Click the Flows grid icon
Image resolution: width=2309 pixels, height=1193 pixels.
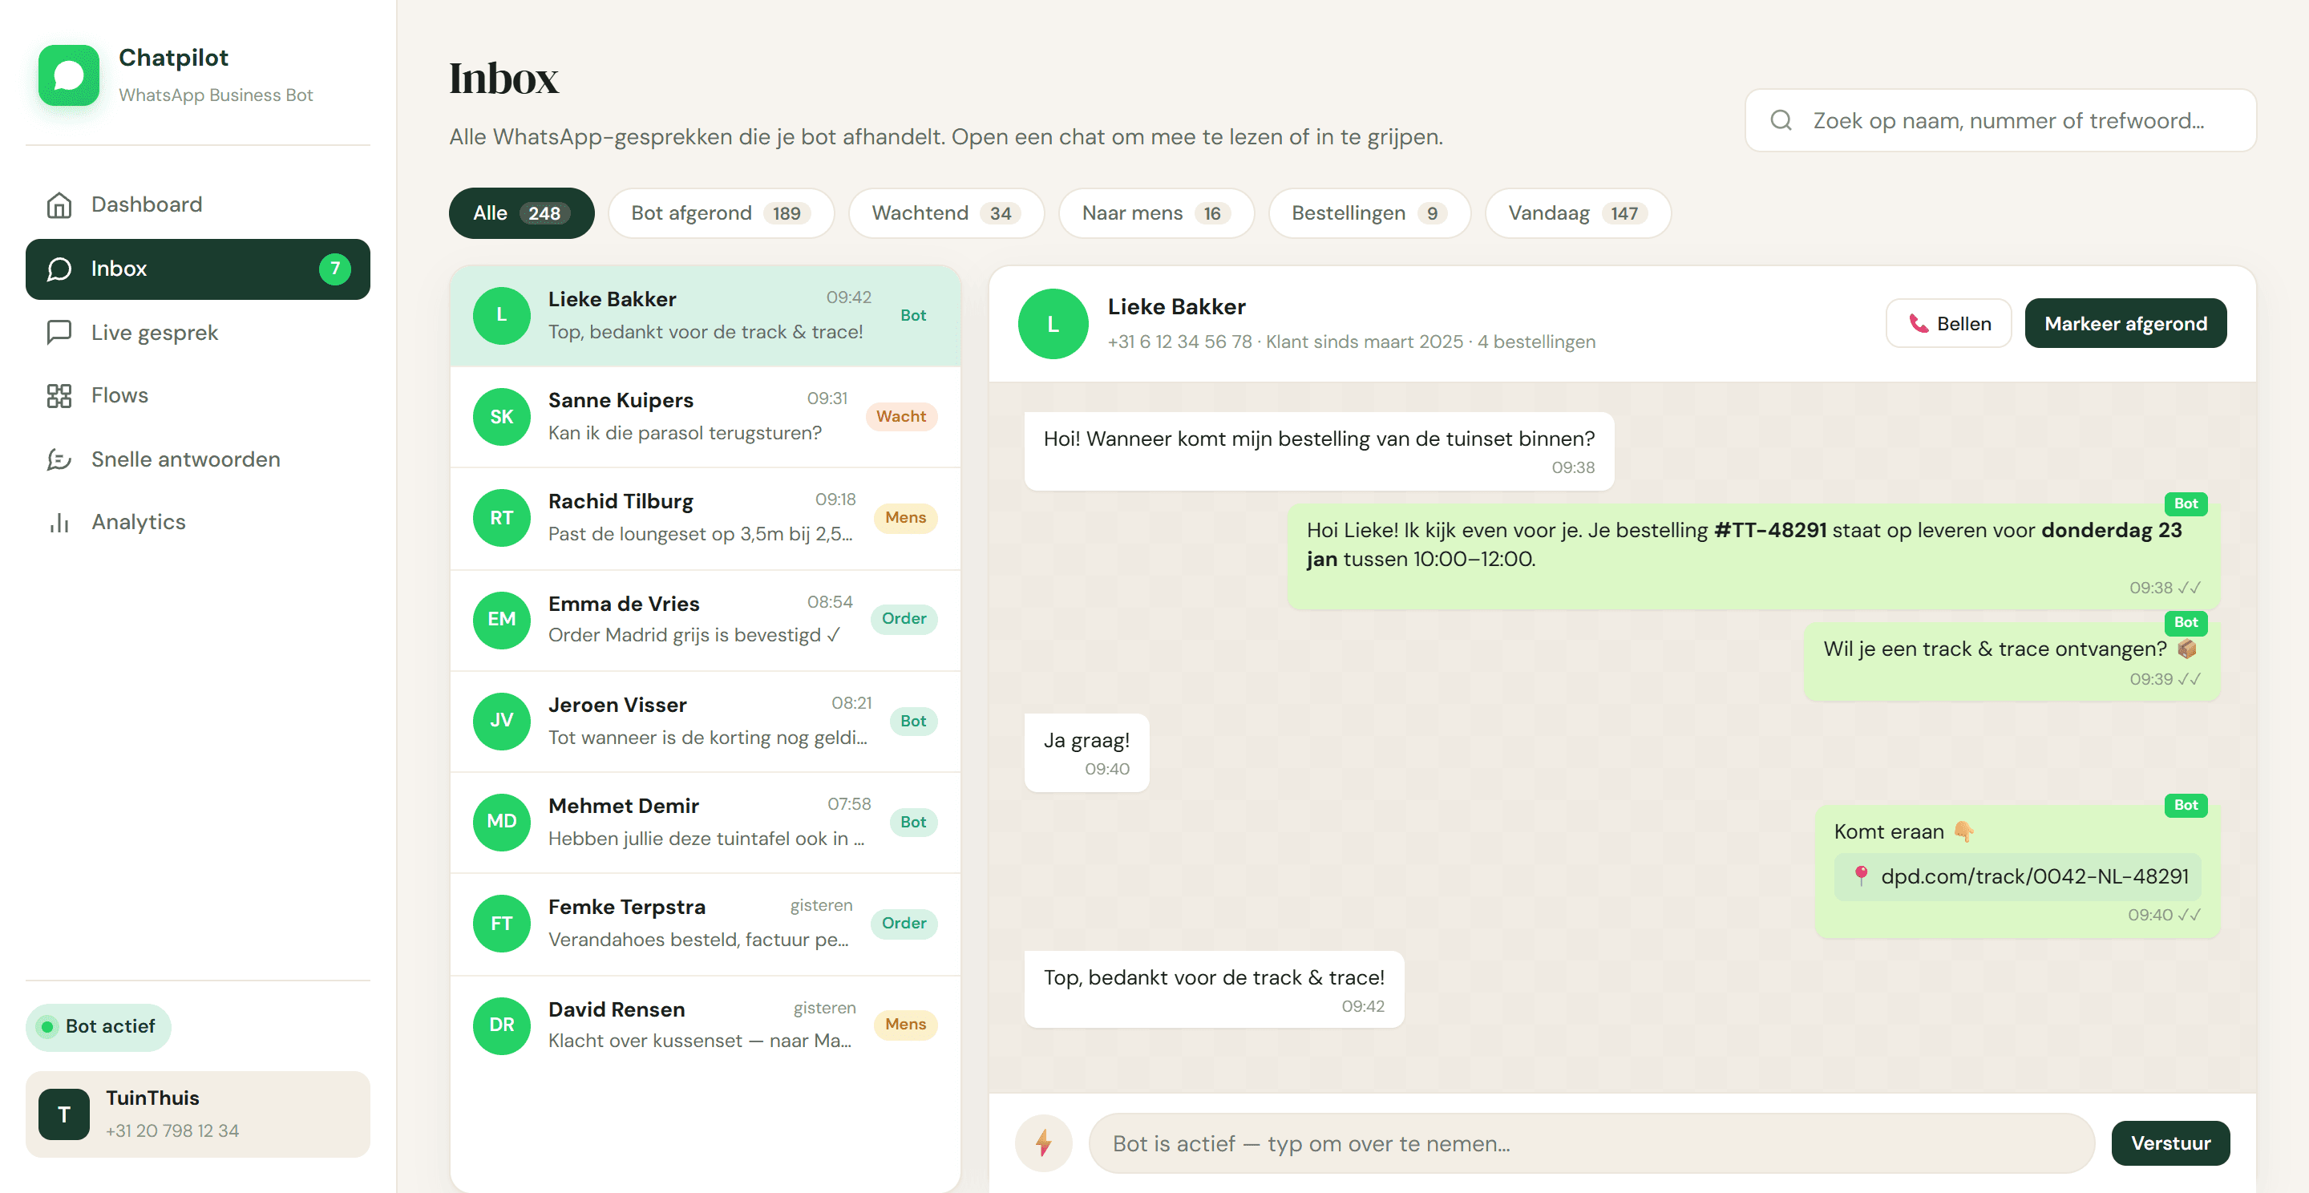(59, 395)
